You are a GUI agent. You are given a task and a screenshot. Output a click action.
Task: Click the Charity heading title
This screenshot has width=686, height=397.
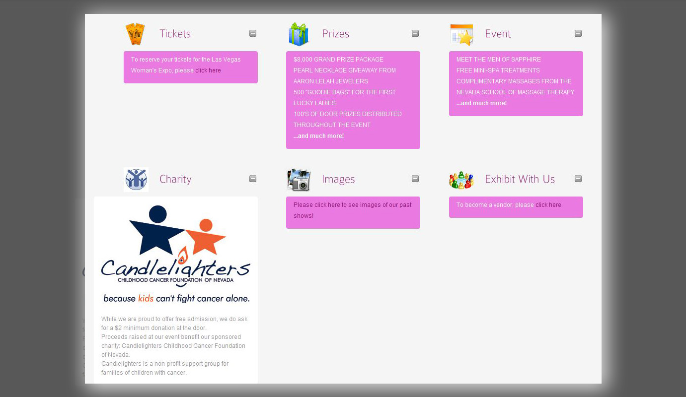175,179
